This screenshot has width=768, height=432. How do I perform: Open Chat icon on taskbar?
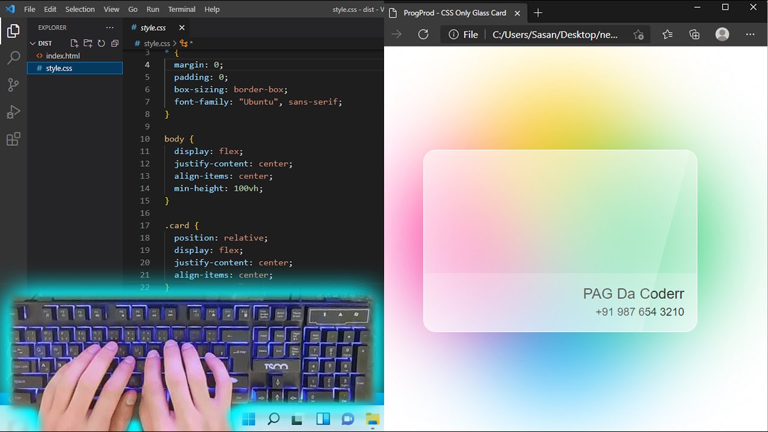tap(348, 419)
